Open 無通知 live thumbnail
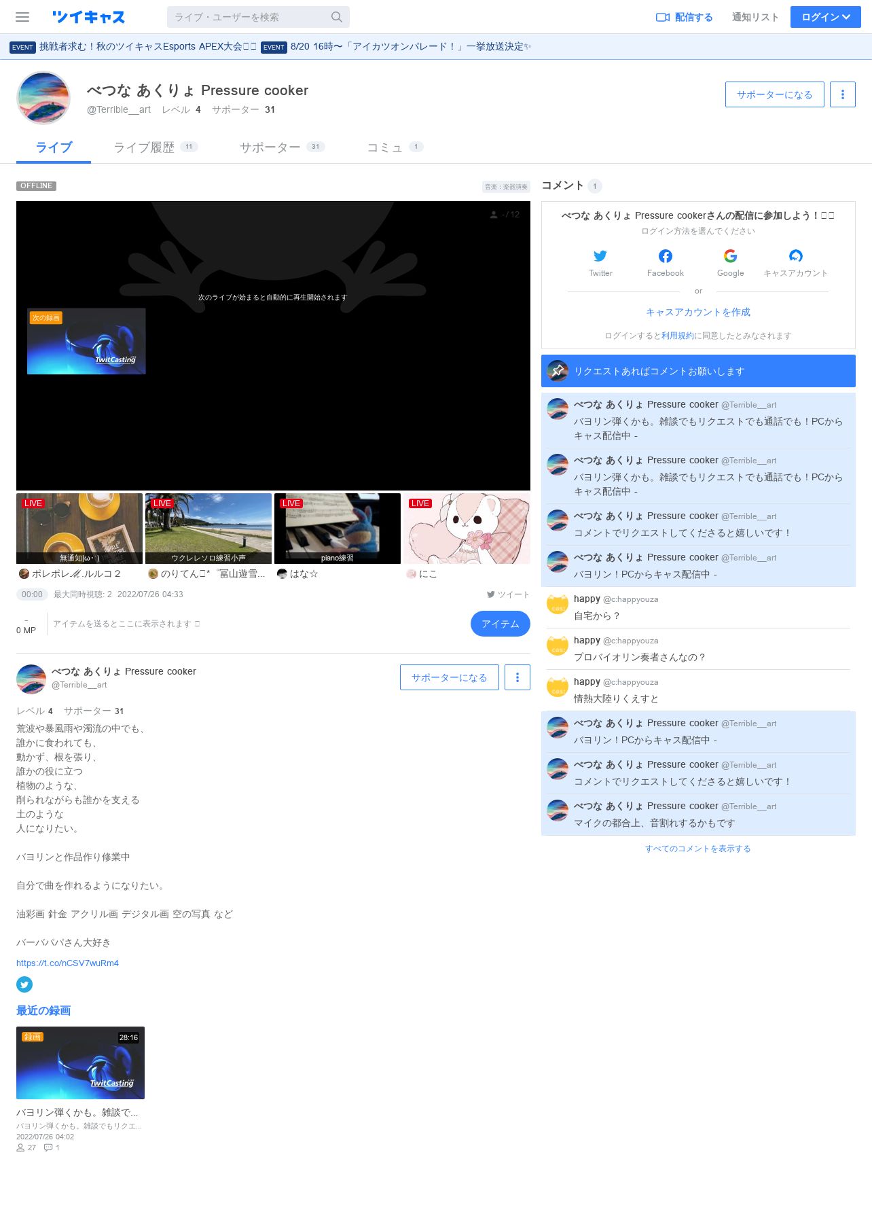Screen dimensions: 872x1210 coord(79,529)
